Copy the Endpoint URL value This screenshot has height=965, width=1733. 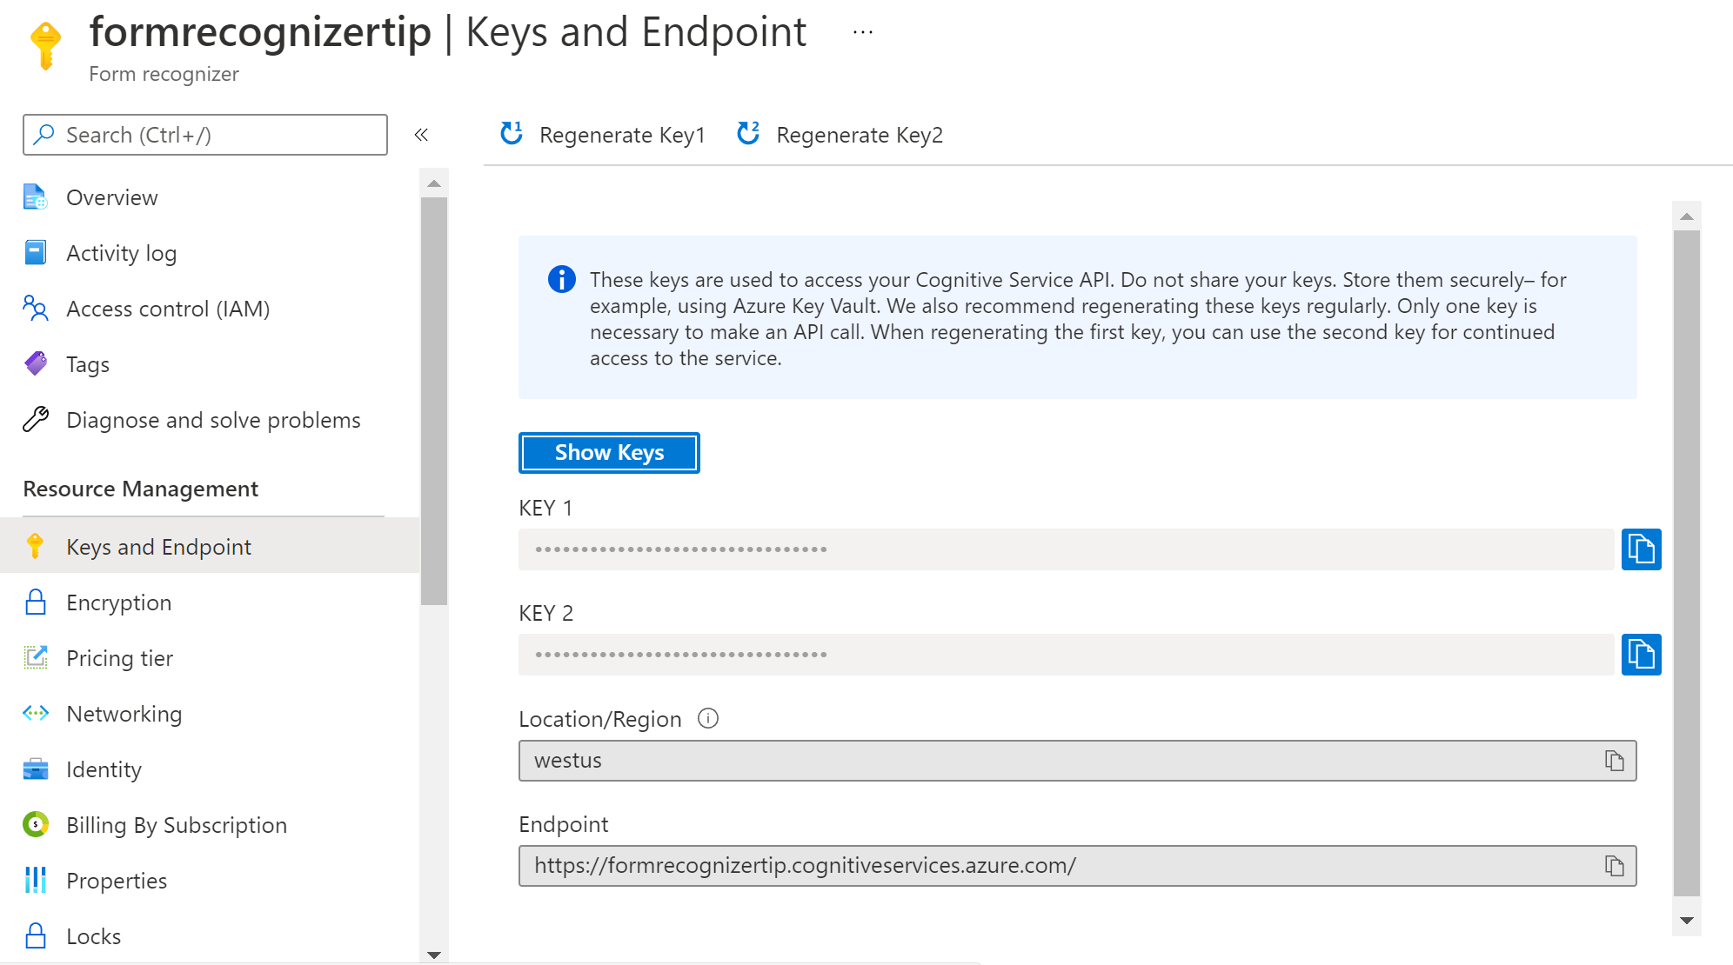pos(1615,866)
